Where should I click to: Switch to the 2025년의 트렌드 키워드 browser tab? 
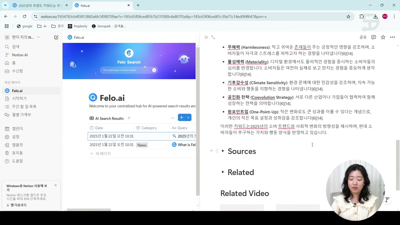tap(40, 5)
